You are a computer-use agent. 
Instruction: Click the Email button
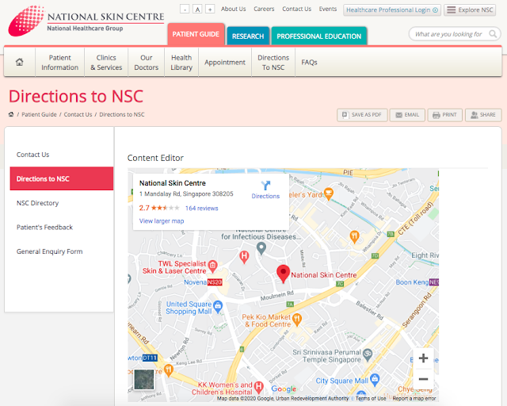(x=407, y=115)
